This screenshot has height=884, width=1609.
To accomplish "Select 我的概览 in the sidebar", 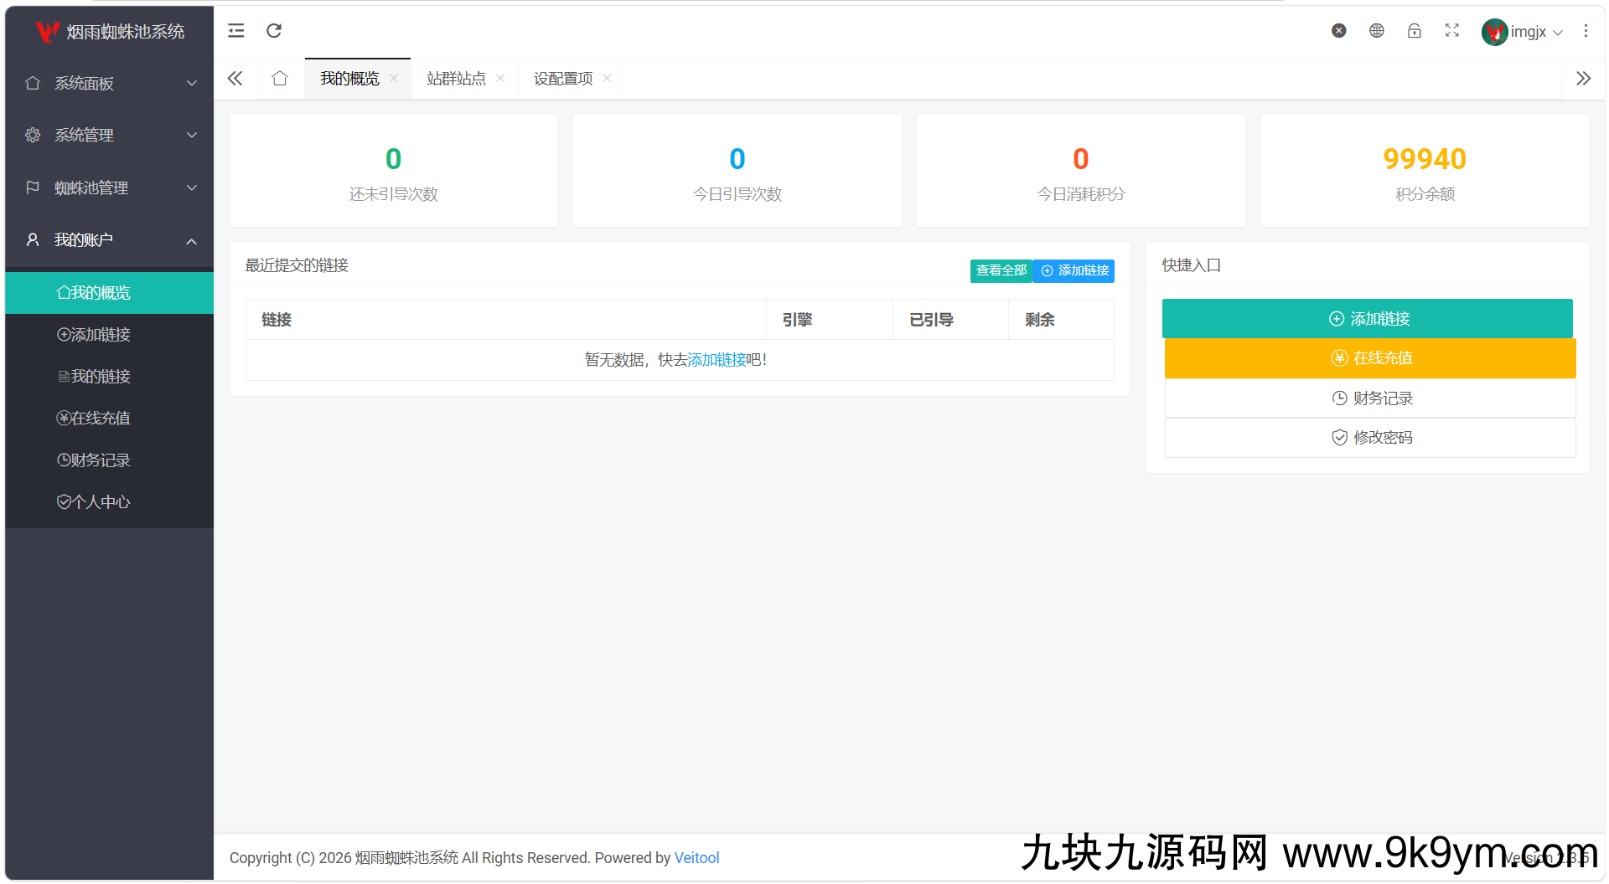I will [x=110, y=293].
